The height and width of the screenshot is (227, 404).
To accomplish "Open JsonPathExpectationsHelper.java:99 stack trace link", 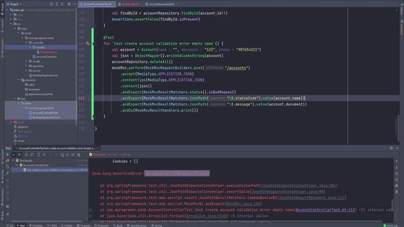I will coord(288,192).
